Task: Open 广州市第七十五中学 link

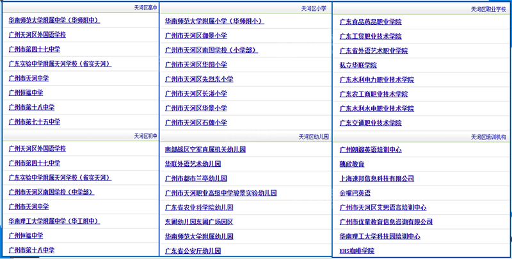Action: [x=35, y=122]
